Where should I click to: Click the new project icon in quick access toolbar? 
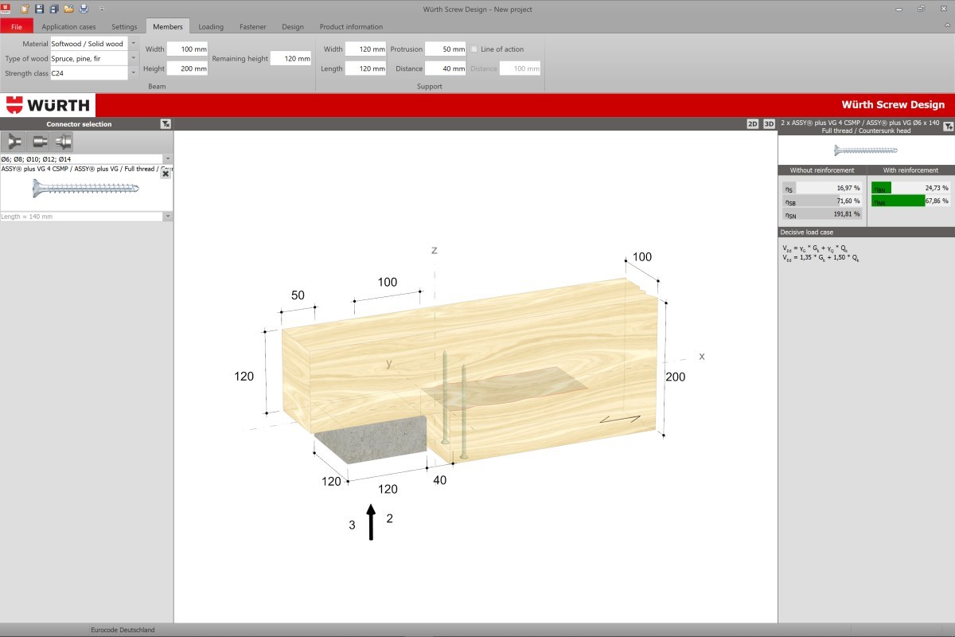pos(25,9)
